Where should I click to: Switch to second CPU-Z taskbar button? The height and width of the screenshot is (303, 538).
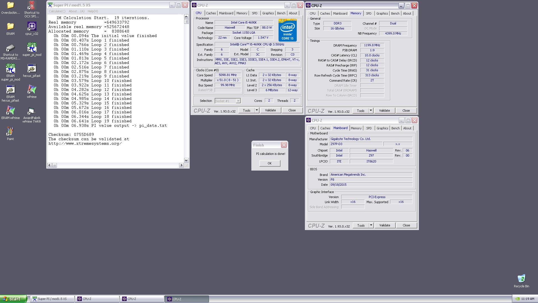142,299
